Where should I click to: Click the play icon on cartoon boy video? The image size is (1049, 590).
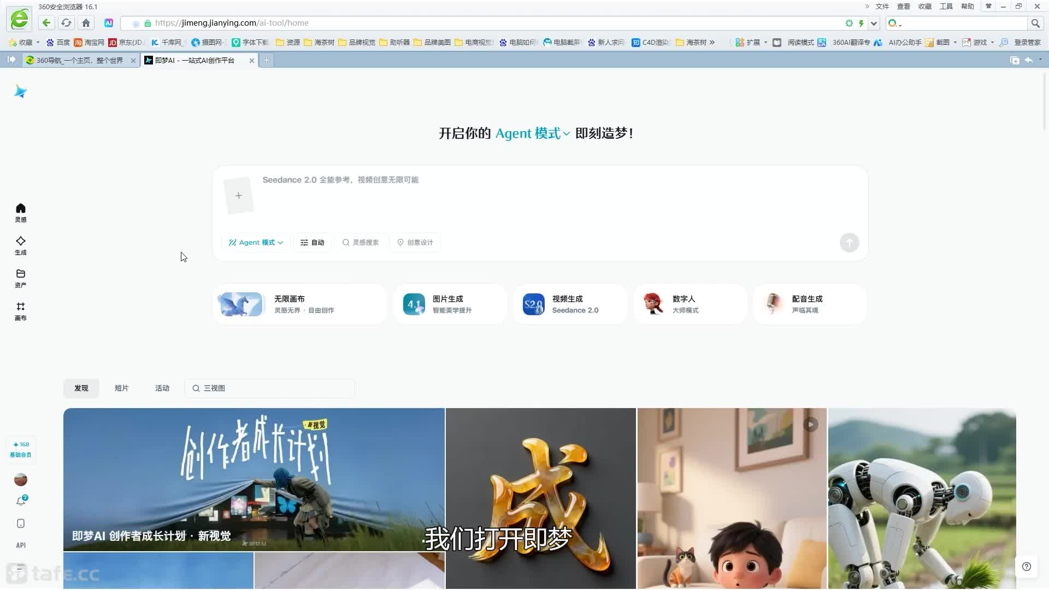pyautogui.click(x=811, y=424)
